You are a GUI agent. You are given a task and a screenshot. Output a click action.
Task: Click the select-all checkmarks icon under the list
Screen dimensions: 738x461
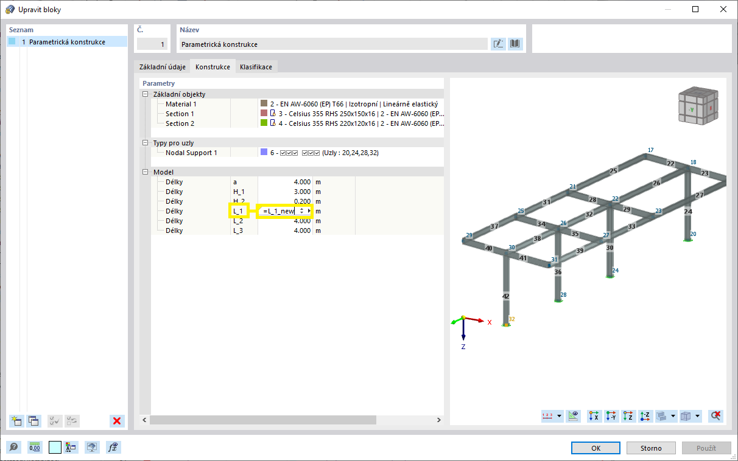click(x=55, y=420)
